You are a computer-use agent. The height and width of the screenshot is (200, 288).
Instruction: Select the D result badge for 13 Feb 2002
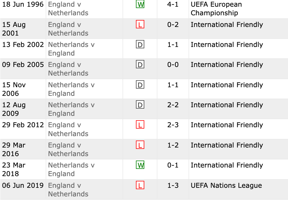(x=140, y=45)
